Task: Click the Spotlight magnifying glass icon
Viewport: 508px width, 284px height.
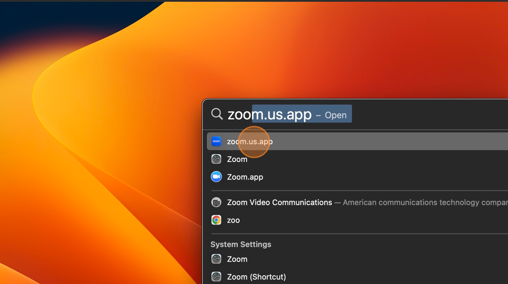Action: click(217, 114)
